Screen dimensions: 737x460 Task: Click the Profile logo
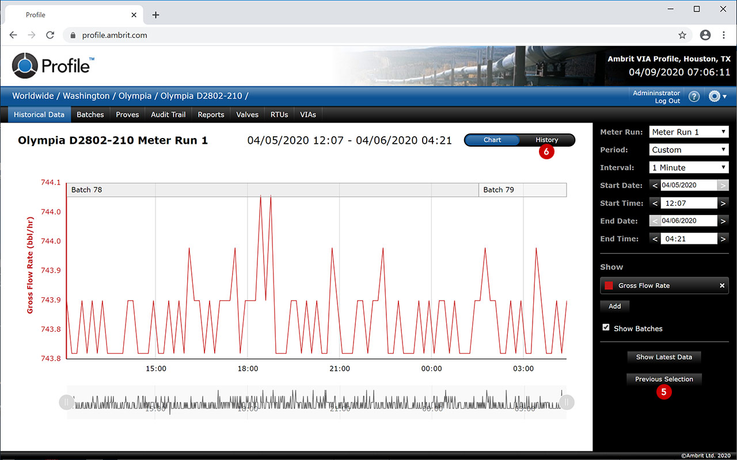click(52, 66)
